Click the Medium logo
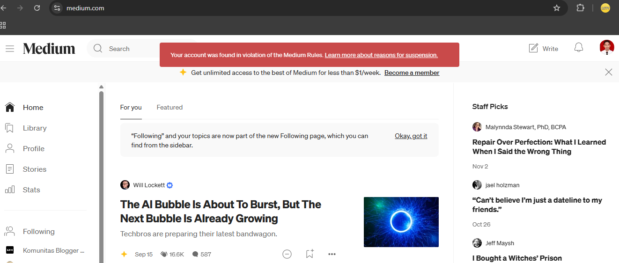619x263 pixels. tap(49, 49)
